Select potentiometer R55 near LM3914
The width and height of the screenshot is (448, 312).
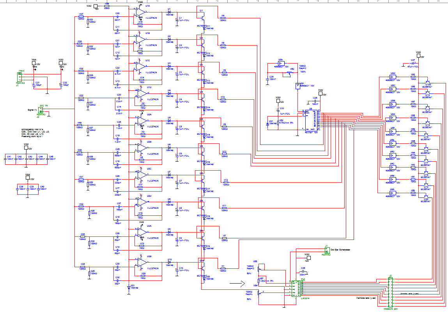pos(261,267)
